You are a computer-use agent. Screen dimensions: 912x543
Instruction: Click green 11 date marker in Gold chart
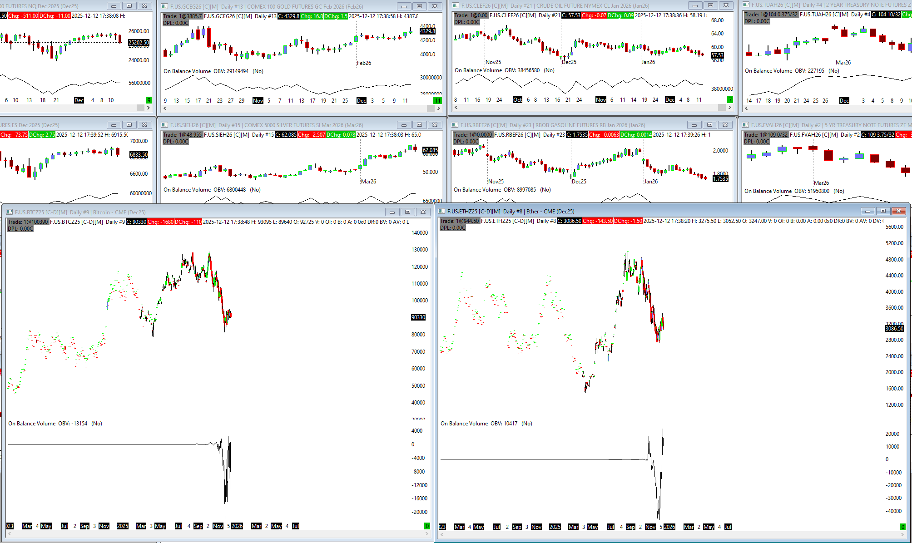437,101
